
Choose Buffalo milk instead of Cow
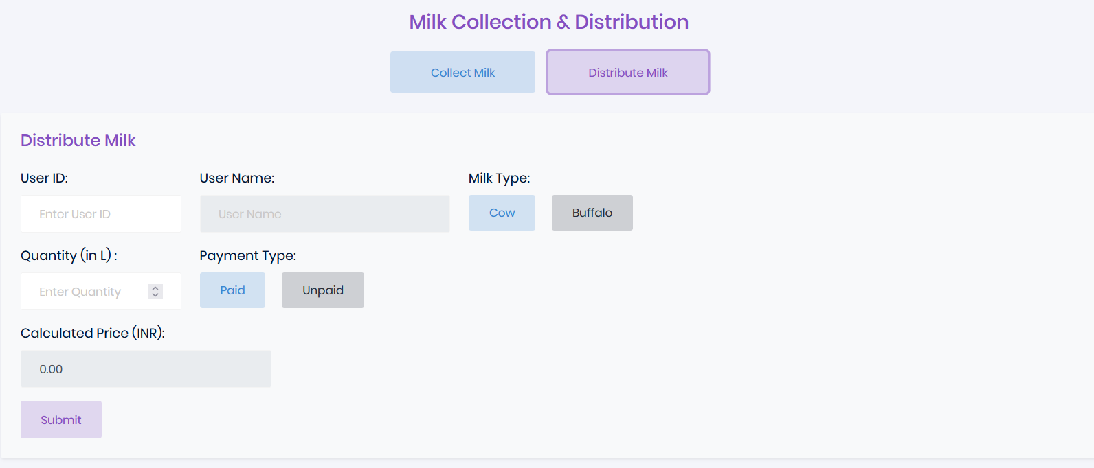coord(592,213)
